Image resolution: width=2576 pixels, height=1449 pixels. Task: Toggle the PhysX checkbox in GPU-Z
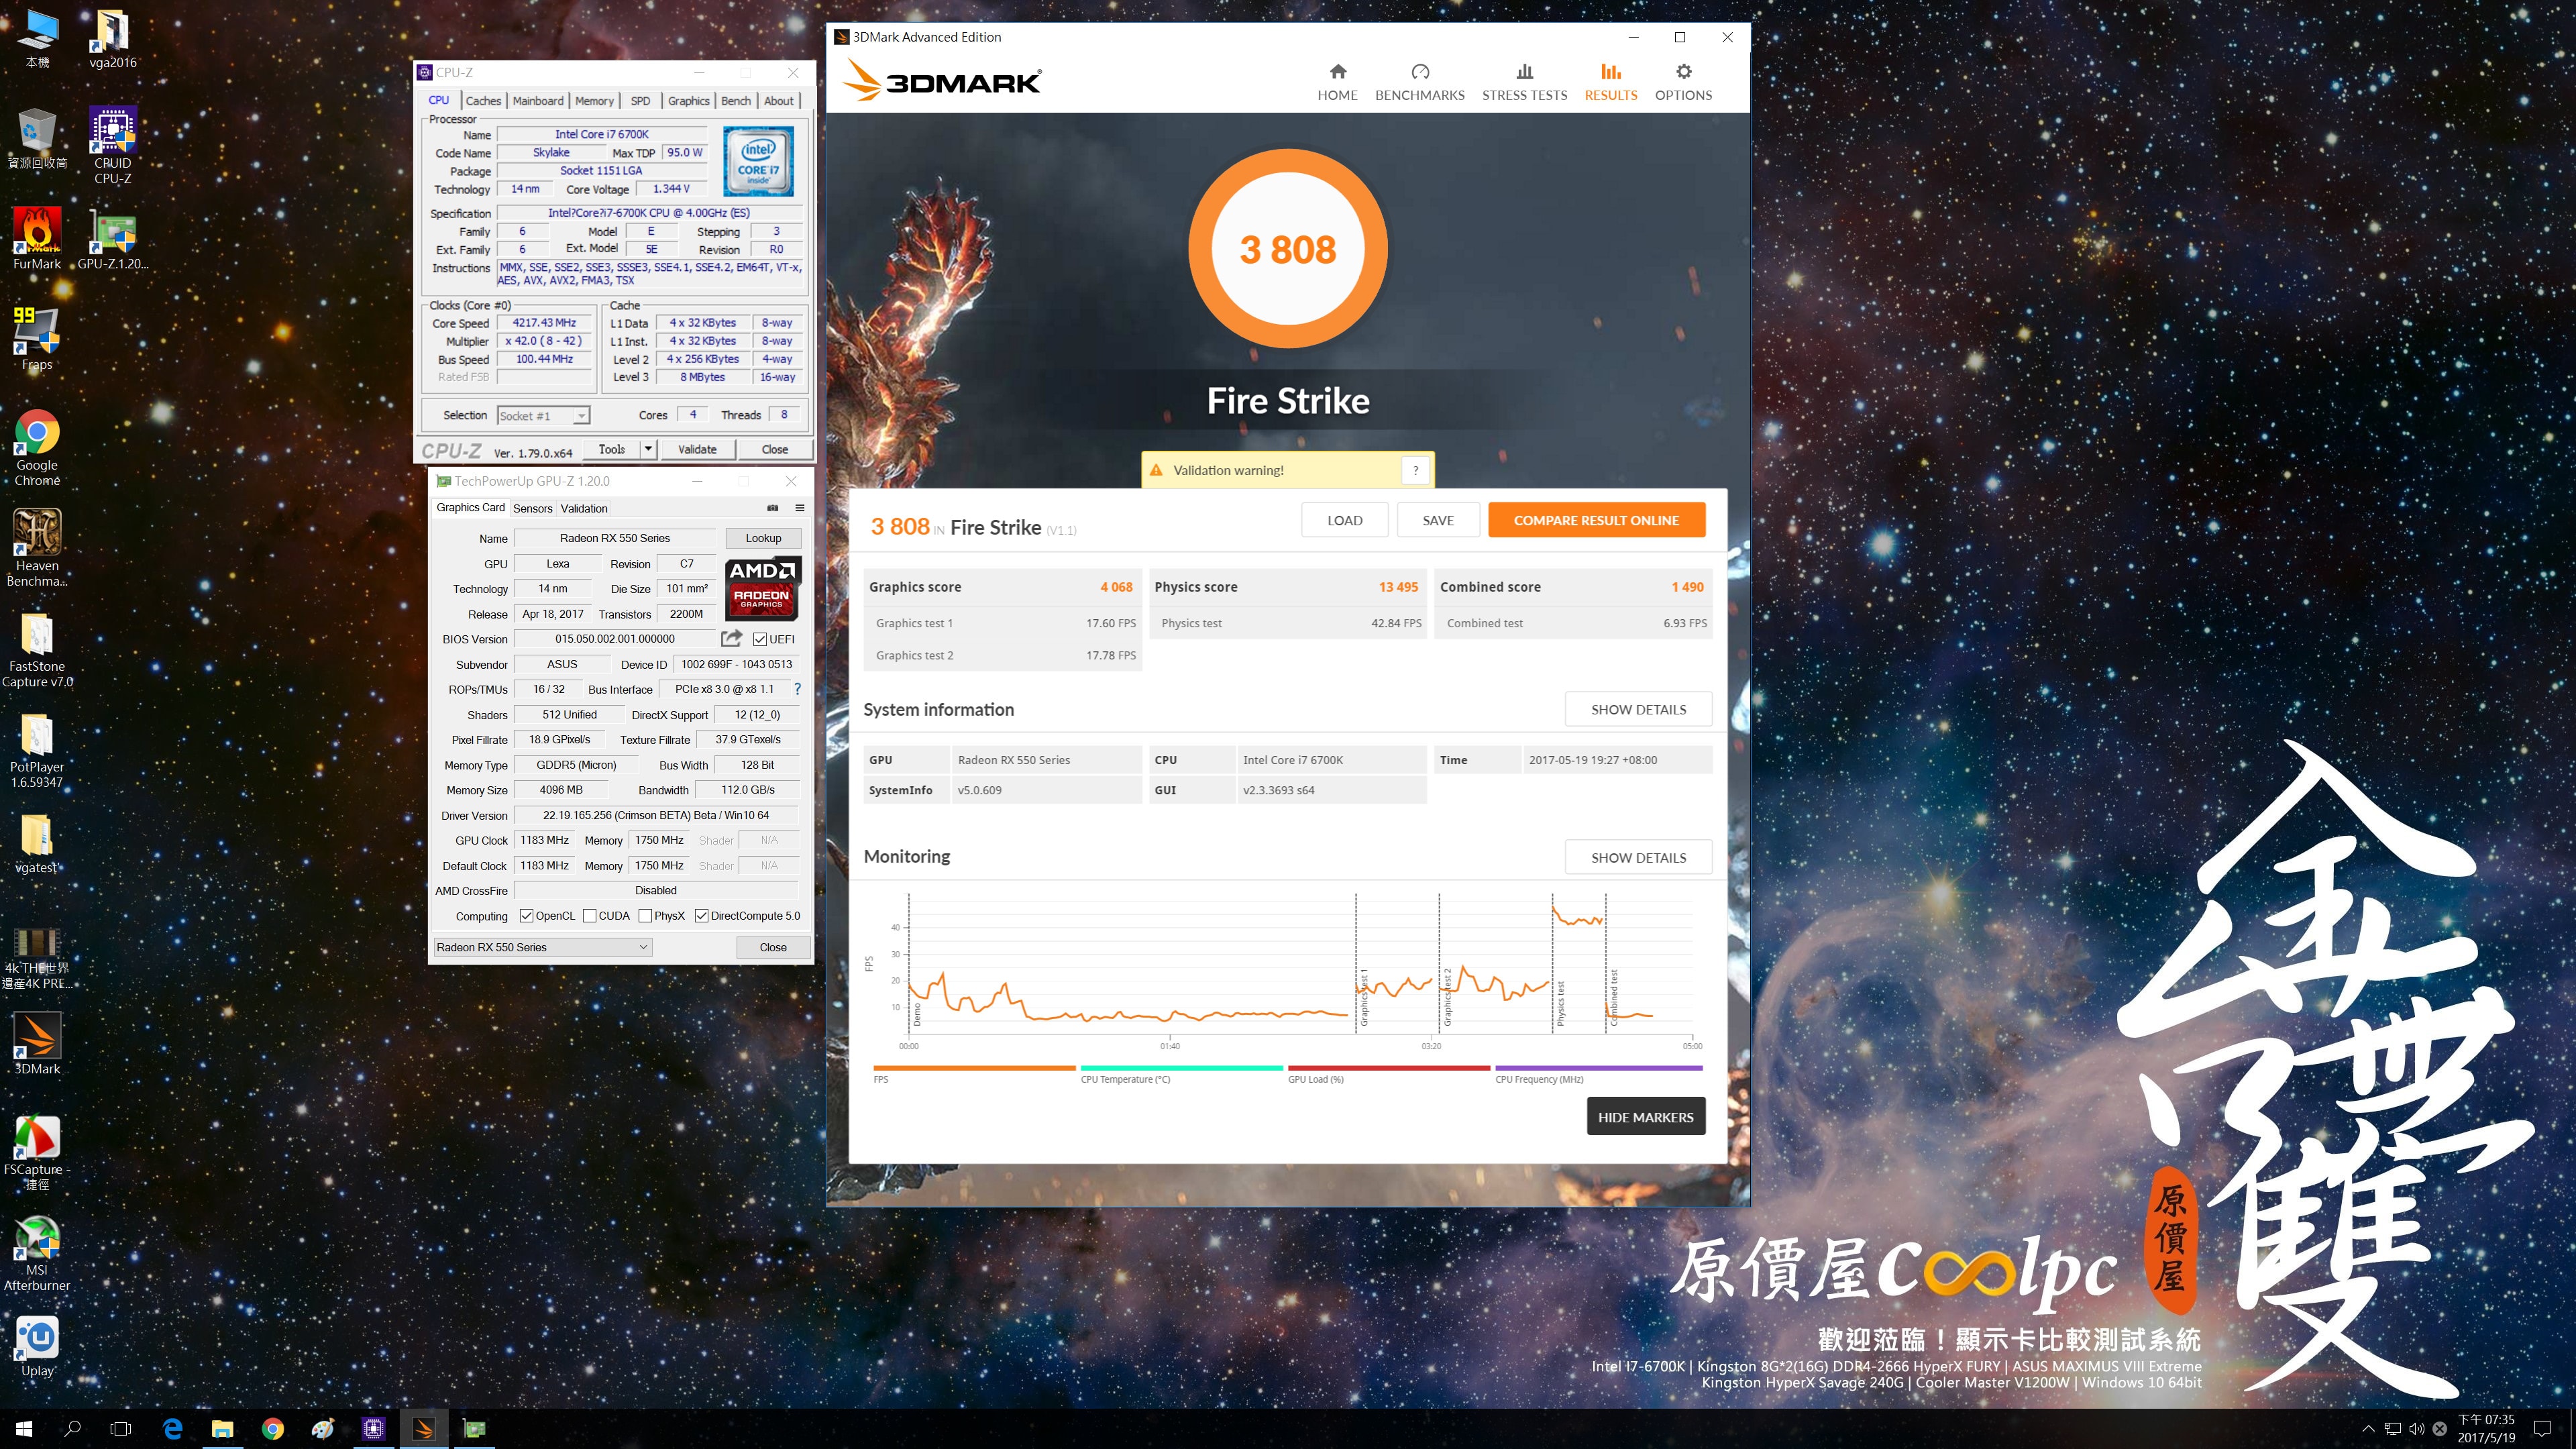pos(645,916)
